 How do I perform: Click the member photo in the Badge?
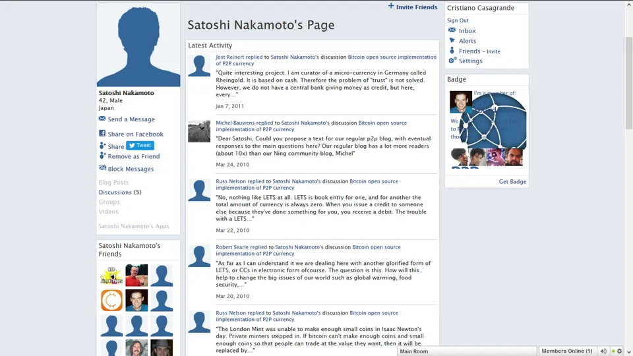[x=461, y=102]
